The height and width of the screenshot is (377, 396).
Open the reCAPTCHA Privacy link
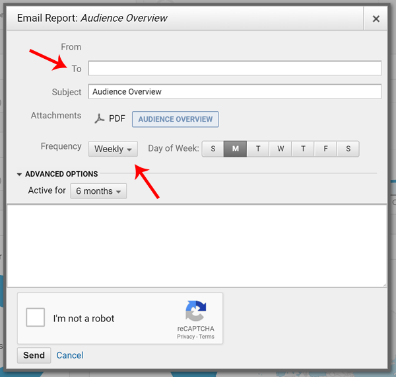(185, 337)
